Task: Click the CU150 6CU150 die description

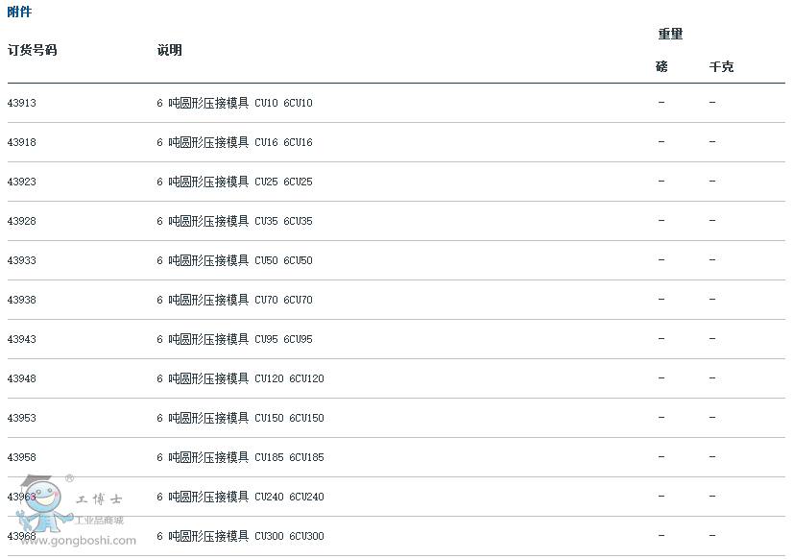Action: click(x=240, y=418)
